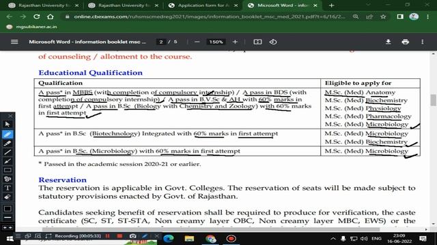437x245 pixels.
Task: Open Chrome from taskbar
Action: tap(210, 239)
